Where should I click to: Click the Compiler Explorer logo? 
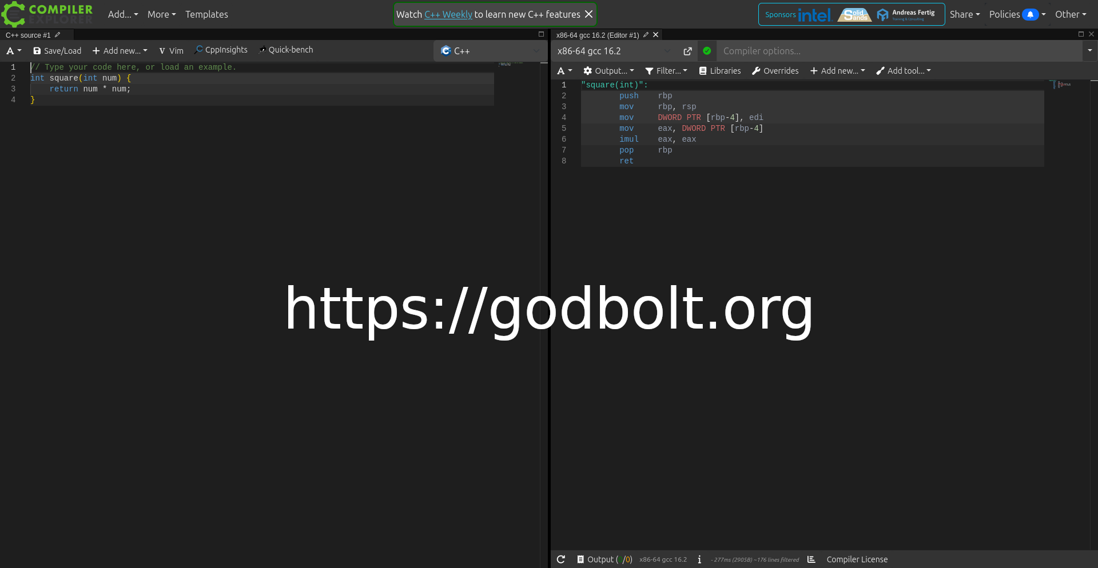point(47,14)
